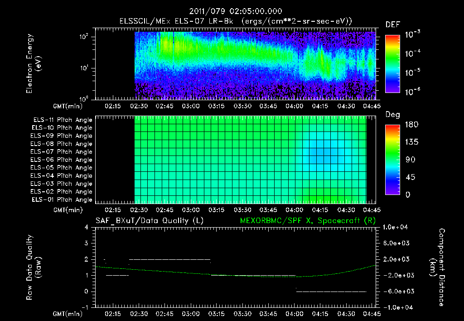Select the ELS-08 Pitch Angle row label

pyautogui.click(x=61, y=144)
